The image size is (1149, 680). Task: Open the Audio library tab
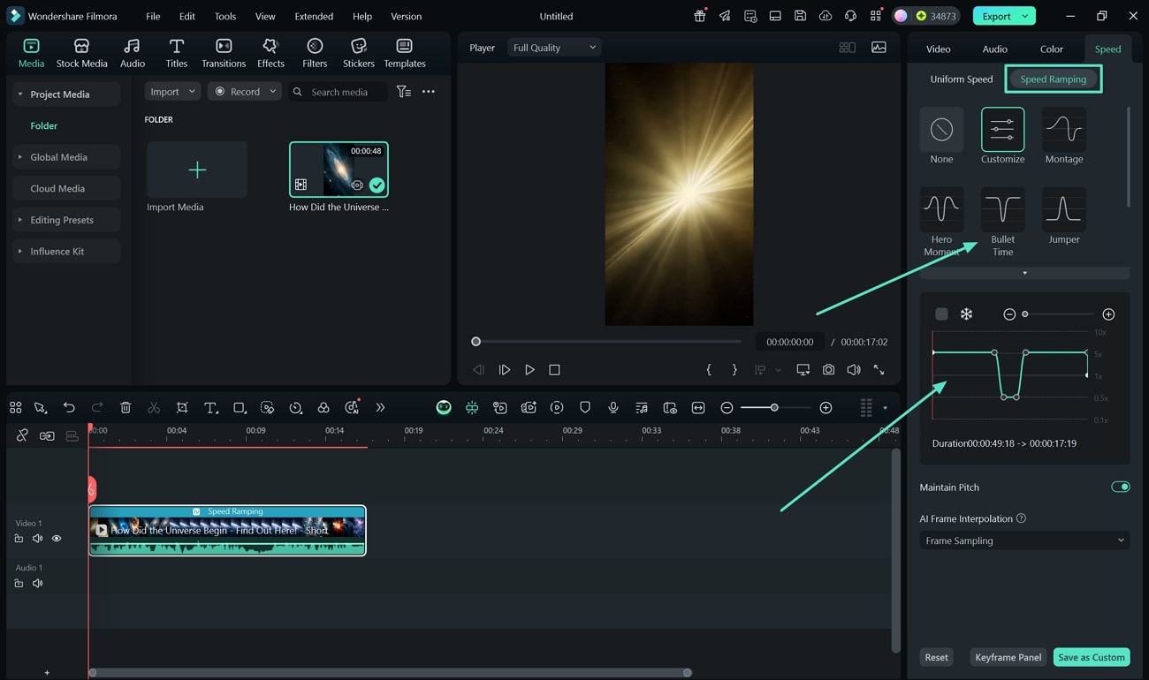(x=133, y=53)
